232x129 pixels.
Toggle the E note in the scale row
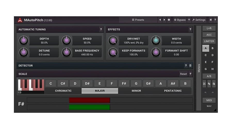click(x=100, y=84)
